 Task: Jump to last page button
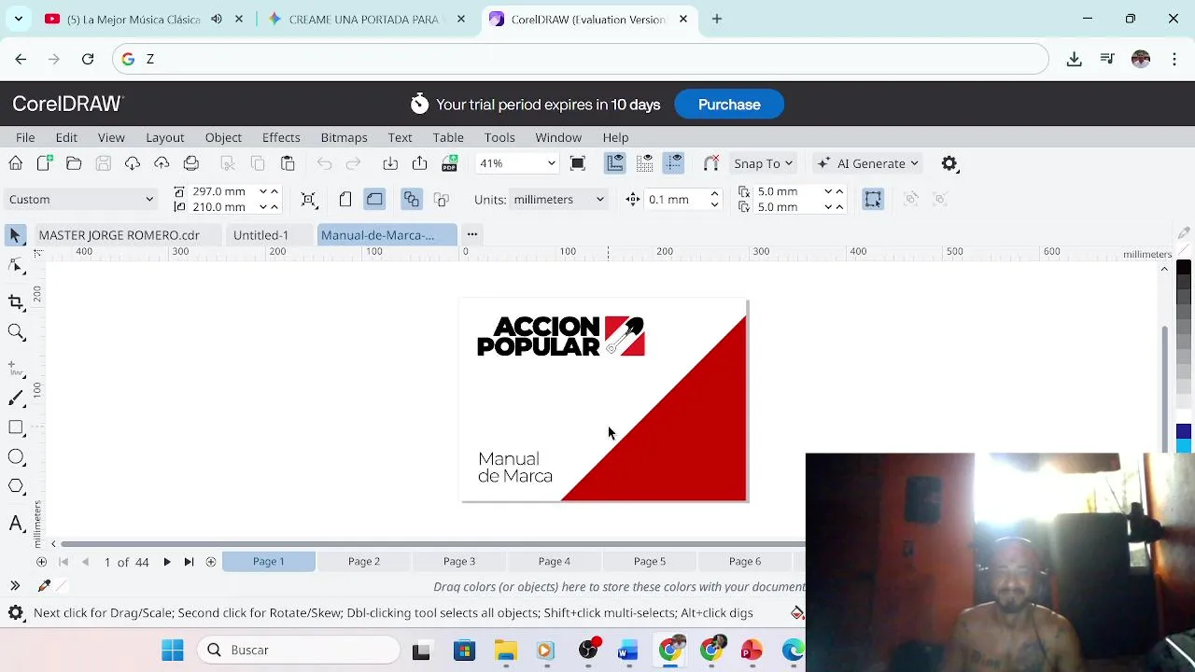[x=189, y=561]
